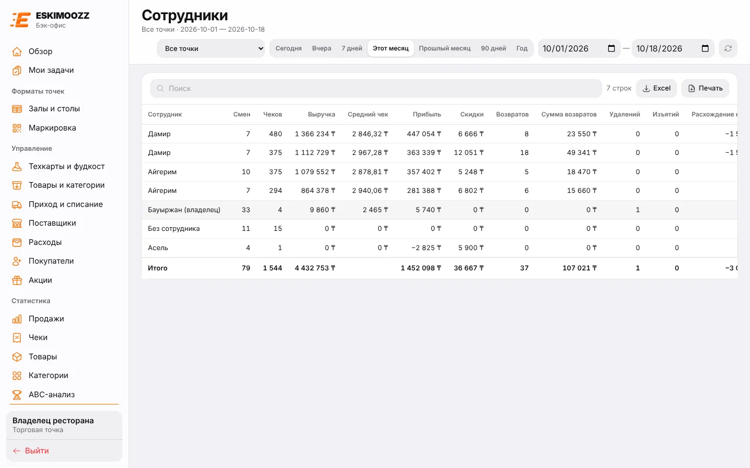Open the end date calendar picker icon
Image resolution: width=750 pixels, height=468 pixels.
(705, 48)
